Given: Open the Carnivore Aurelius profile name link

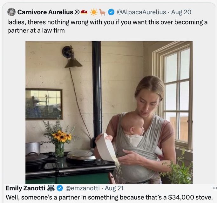Looking at the screenshot, I should [45, 12].
